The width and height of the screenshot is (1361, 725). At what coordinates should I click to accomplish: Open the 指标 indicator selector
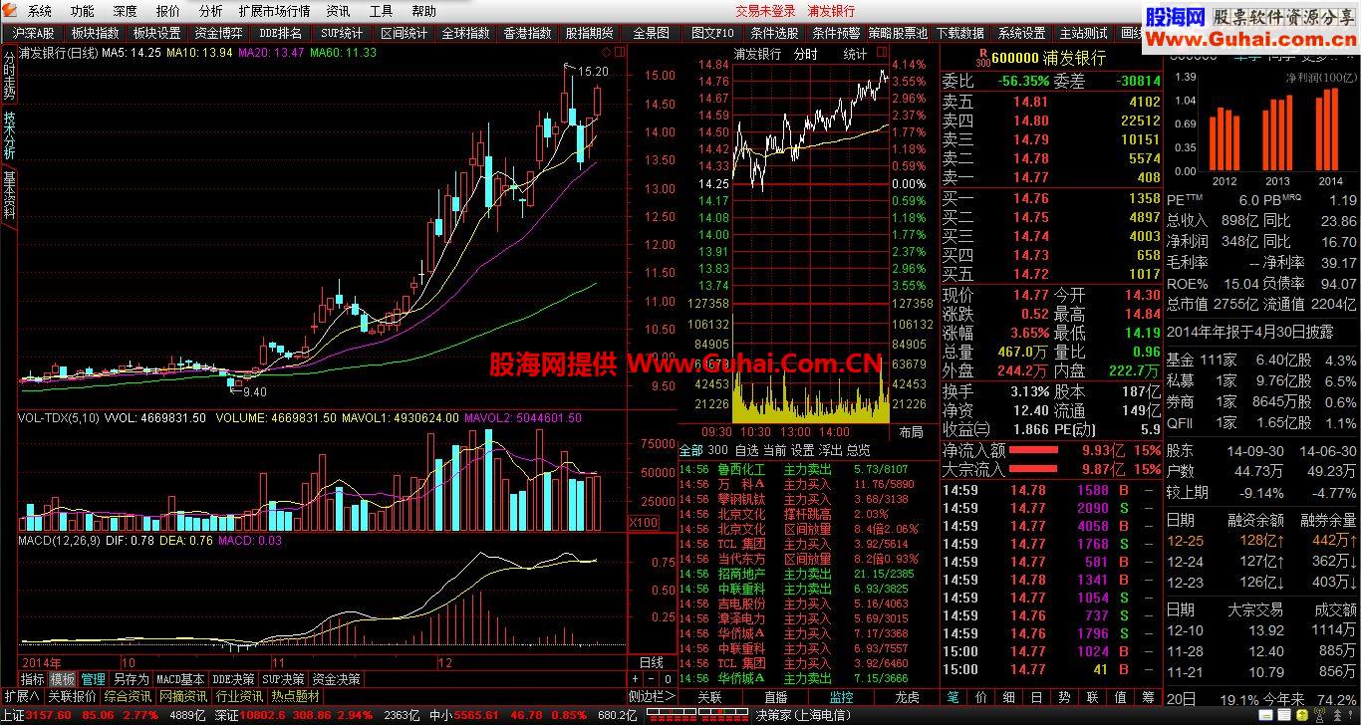tap(33, 679)
